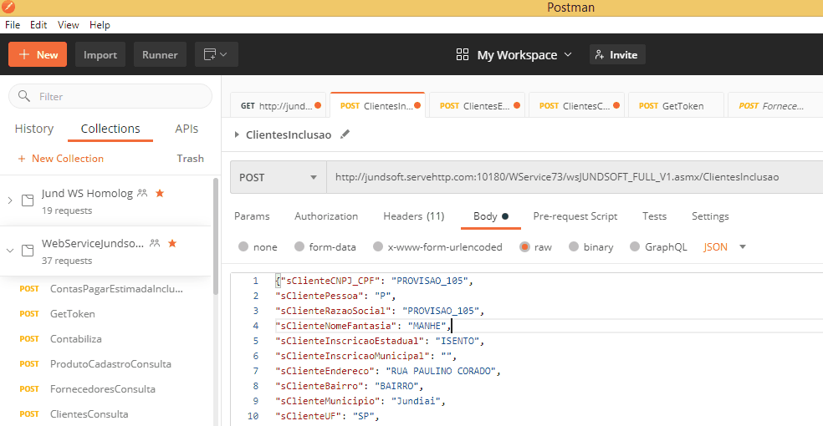The width and height of the screenshot is (823, 426).
Task: Open the FornecedoresConsulta request in the sidebar
Action: (102, 388)
